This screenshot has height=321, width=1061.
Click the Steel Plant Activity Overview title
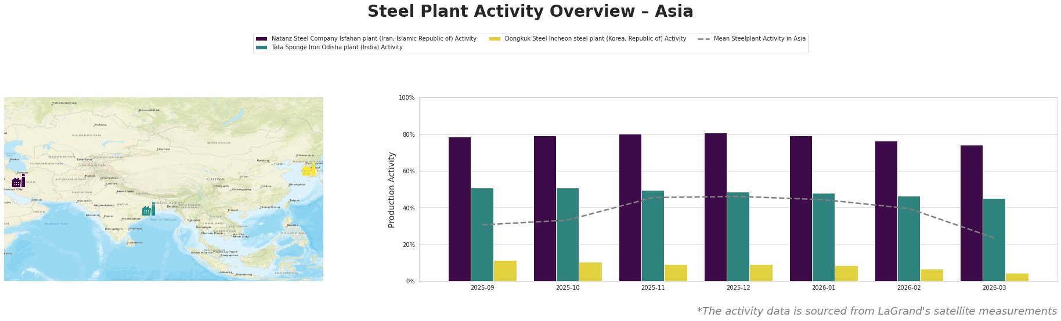coord(530,12)
